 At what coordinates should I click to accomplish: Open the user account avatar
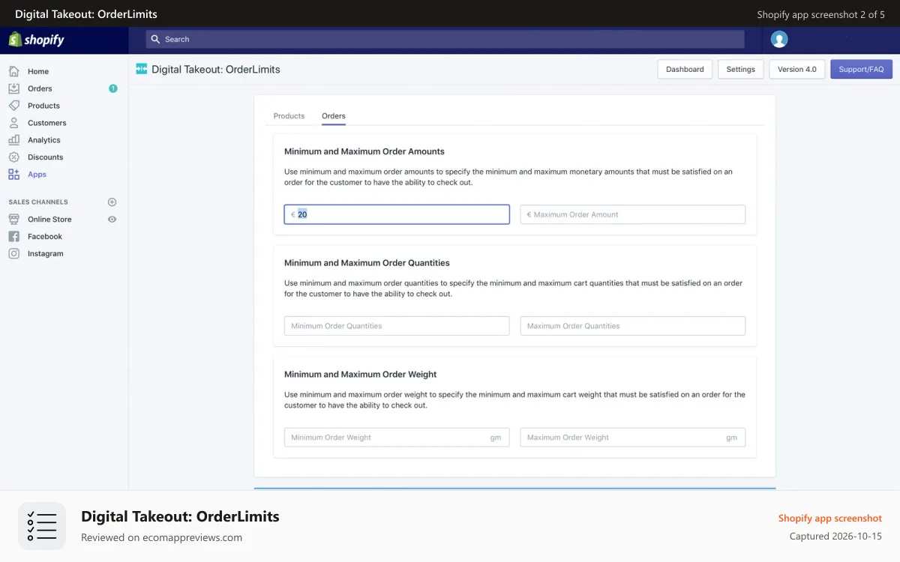tap(779, 40)
